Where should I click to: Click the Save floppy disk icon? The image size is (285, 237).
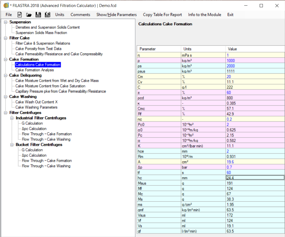click(38, 14)
